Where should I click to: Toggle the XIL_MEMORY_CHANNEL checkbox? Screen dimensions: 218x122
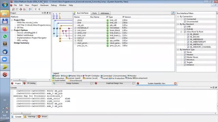click(188, 47)
